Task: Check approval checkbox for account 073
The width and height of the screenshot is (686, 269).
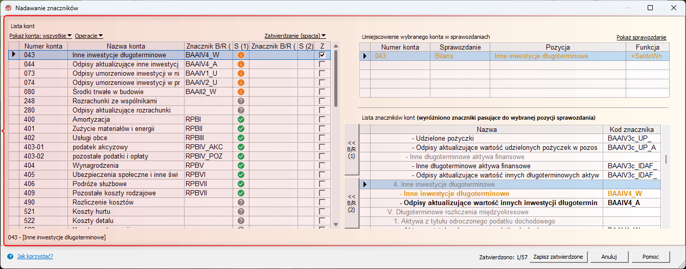Action: click(322, 73)
